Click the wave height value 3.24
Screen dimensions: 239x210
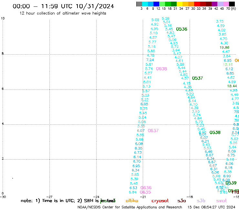pyautogui.click(x=197, y=115)
